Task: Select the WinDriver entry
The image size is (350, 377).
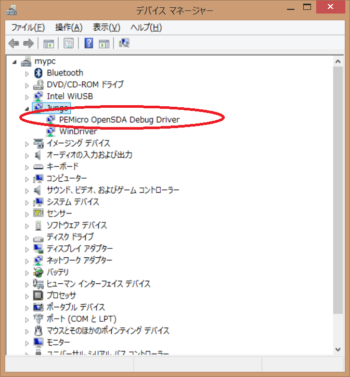Action: (x=78, y=131)
